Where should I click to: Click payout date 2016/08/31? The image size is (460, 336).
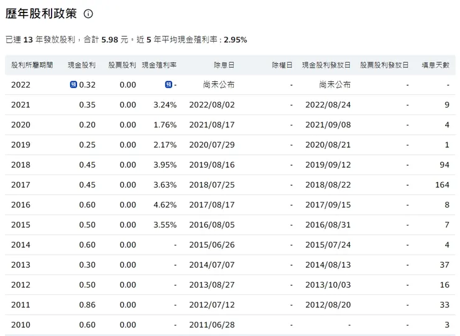pos(328,225)
